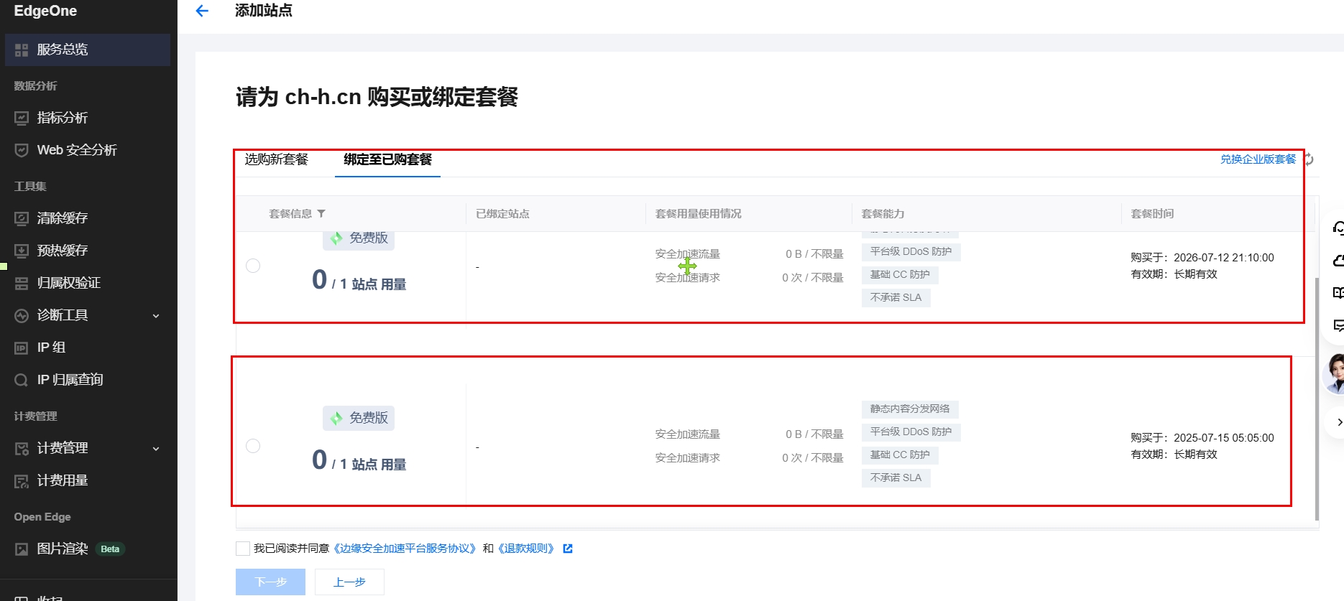Select the plan purchased 2025-07-15 radio button
Image resolution: width=1344 pixels, height=601 pixels.
253,446
